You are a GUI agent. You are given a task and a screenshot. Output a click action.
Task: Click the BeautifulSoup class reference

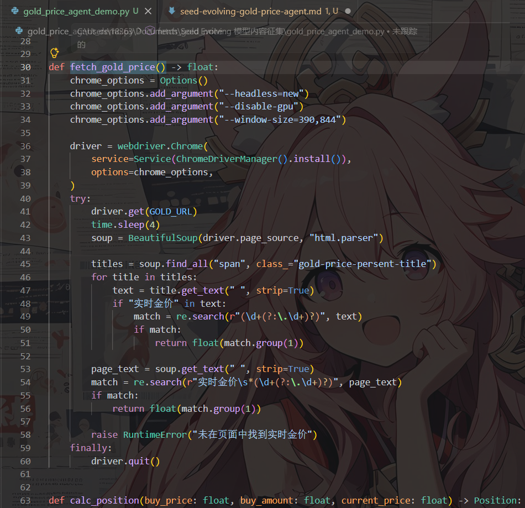point(163,238)
